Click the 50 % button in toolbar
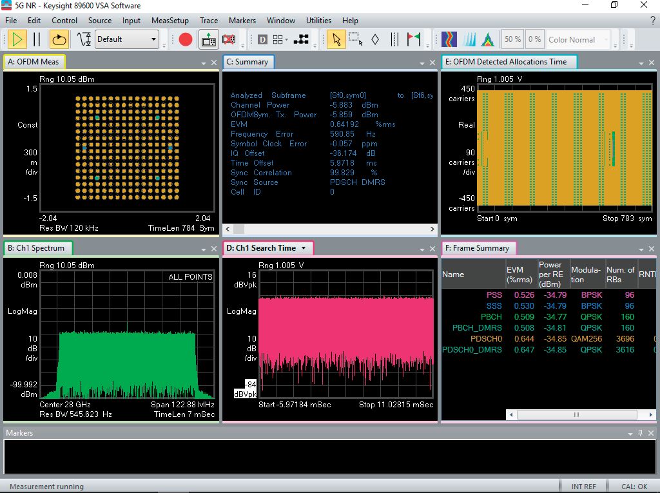The height and width of the screenshot is (493, 660). click(x=512, y=39)
